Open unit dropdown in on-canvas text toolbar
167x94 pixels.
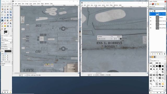click(x=120, y=37)
